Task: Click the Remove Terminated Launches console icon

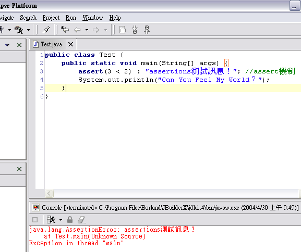Action: [51, 220]
